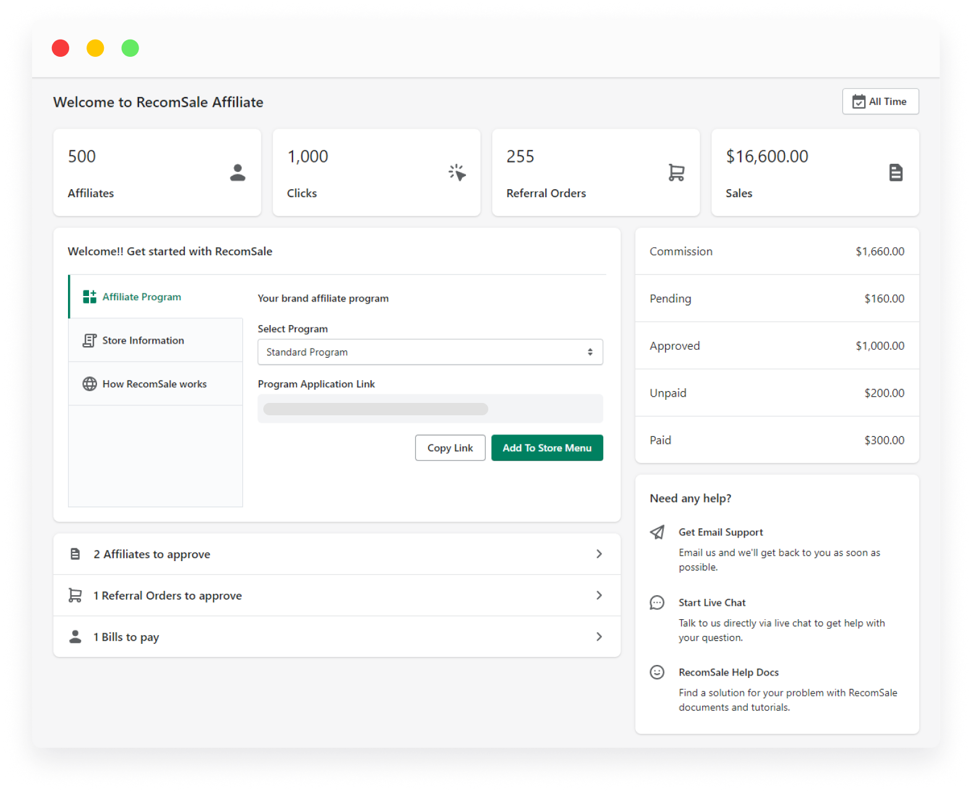Open How RecomSale works tab

pos(156,384)
